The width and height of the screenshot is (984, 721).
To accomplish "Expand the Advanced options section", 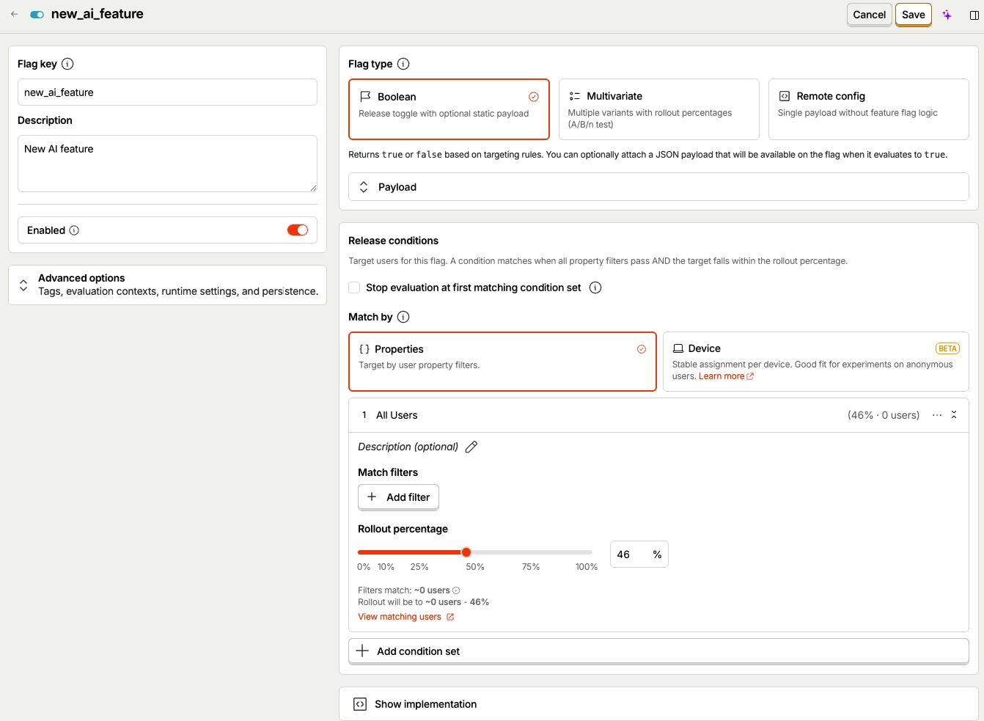I will pos(167,285).
